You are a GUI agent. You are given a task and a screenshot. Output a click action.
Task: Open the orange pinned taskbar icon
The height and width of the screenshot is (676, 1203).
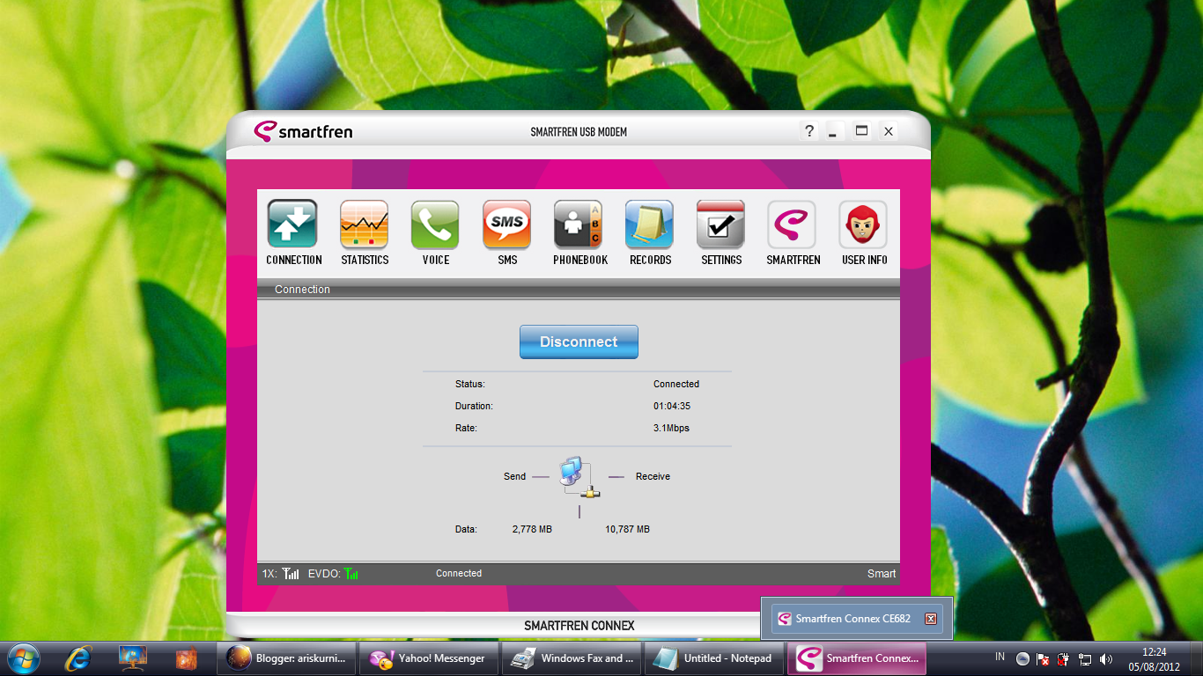point(186,658)
